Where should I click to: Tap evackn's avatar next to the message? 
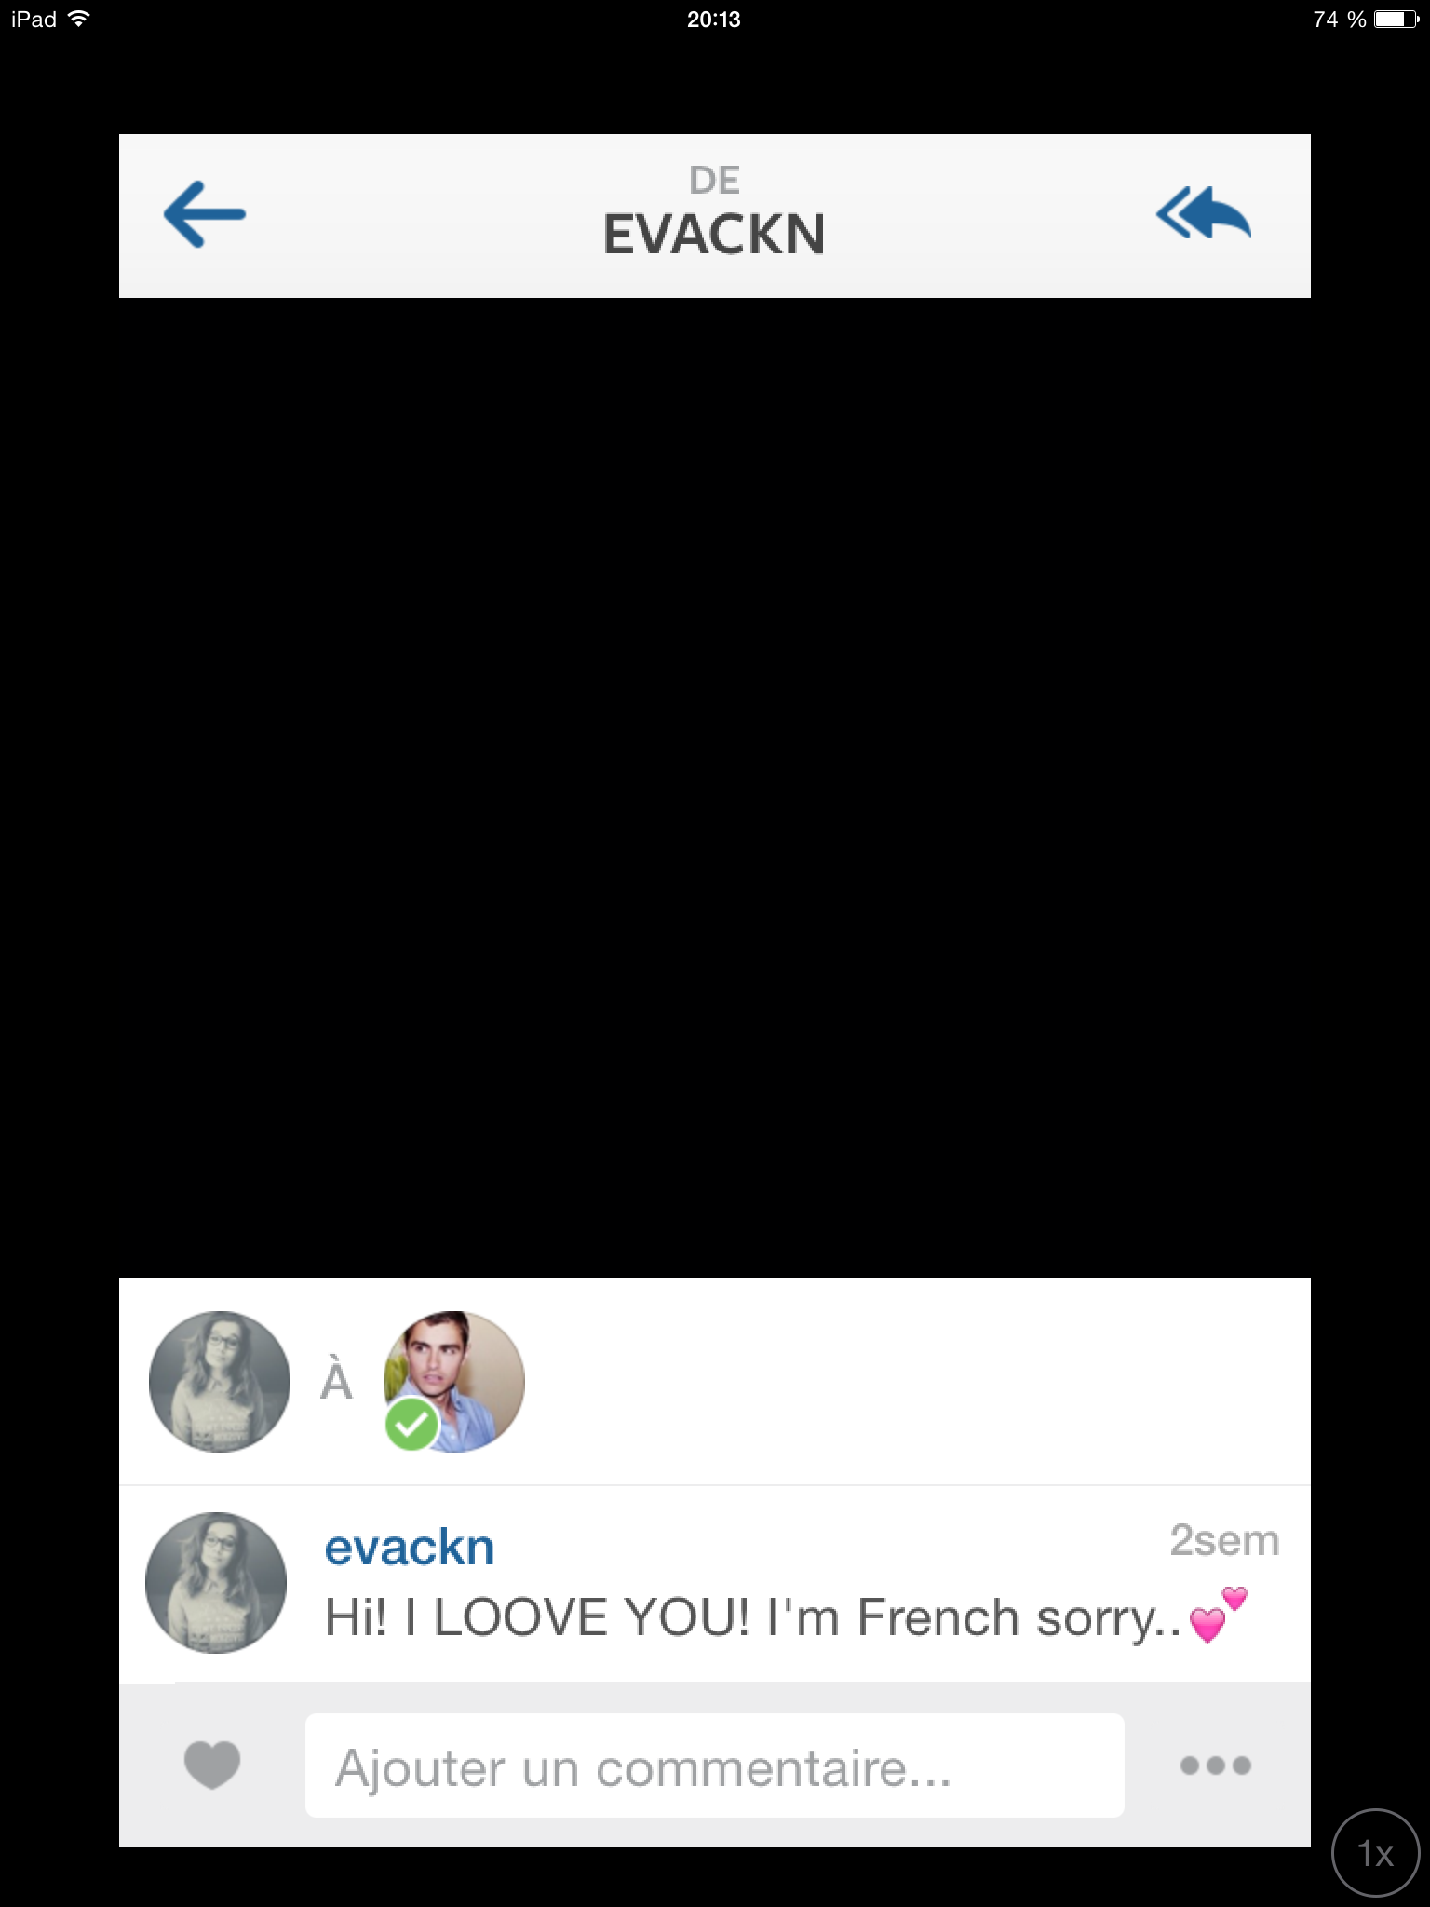(x=216, y=1583)
